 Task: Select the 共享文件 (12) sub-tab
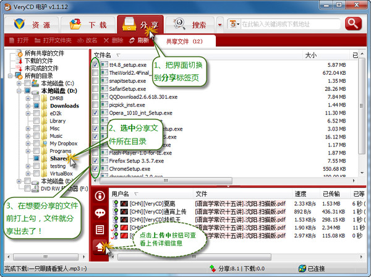pos(184,41)
